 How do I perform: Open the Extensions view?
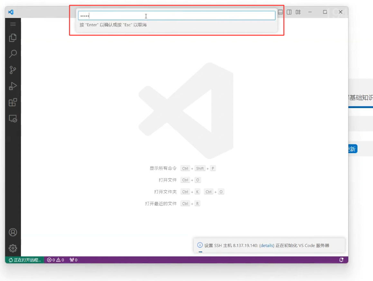coord(13,102)
